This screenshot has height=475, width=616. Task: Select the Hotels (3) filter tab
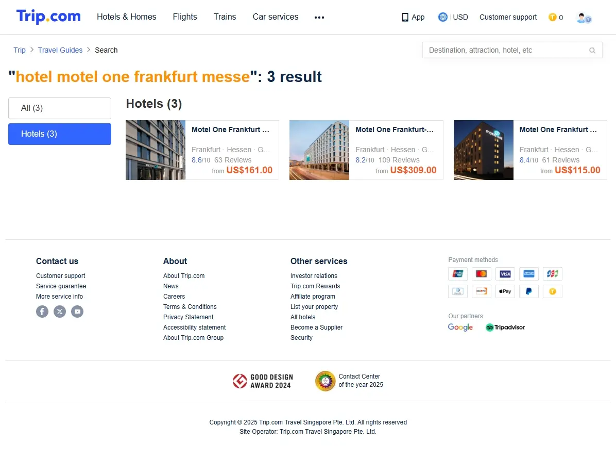[60, 134]
